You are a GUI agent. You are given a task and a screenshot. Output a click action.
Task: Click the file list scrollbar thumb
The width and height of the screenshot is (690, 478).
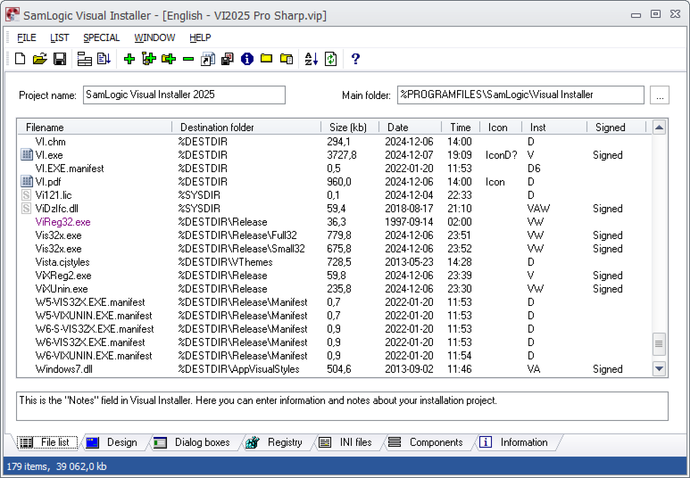[659, 344]
